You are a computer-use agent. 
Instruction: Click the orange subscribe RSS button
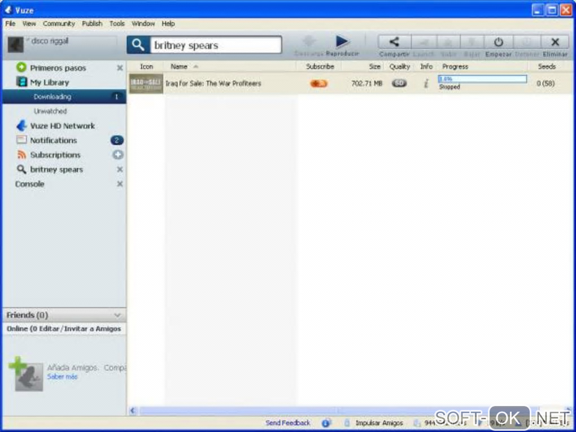point(318,84)
